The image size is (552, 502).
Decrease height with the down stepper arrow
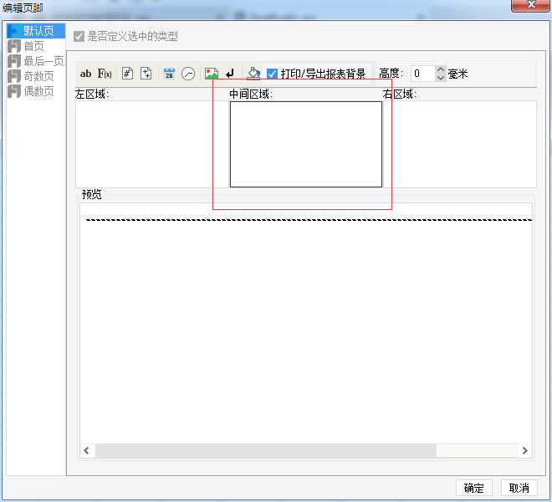click(441, 78)
